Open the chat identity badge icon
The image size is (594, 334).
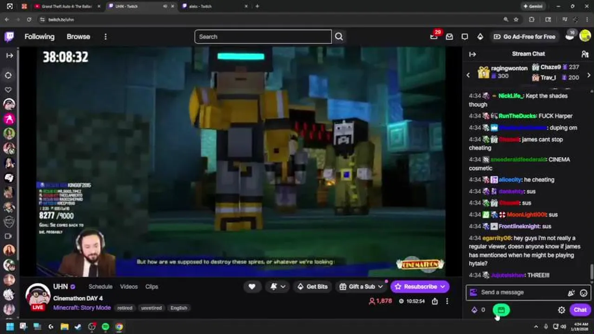point(473,292)
